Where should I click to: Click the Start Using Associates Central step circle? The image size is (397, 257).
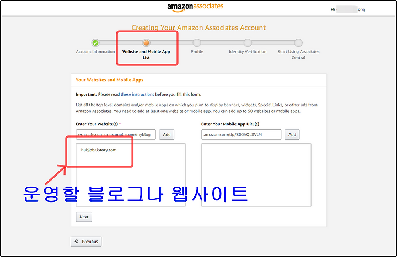coord(298,43)
